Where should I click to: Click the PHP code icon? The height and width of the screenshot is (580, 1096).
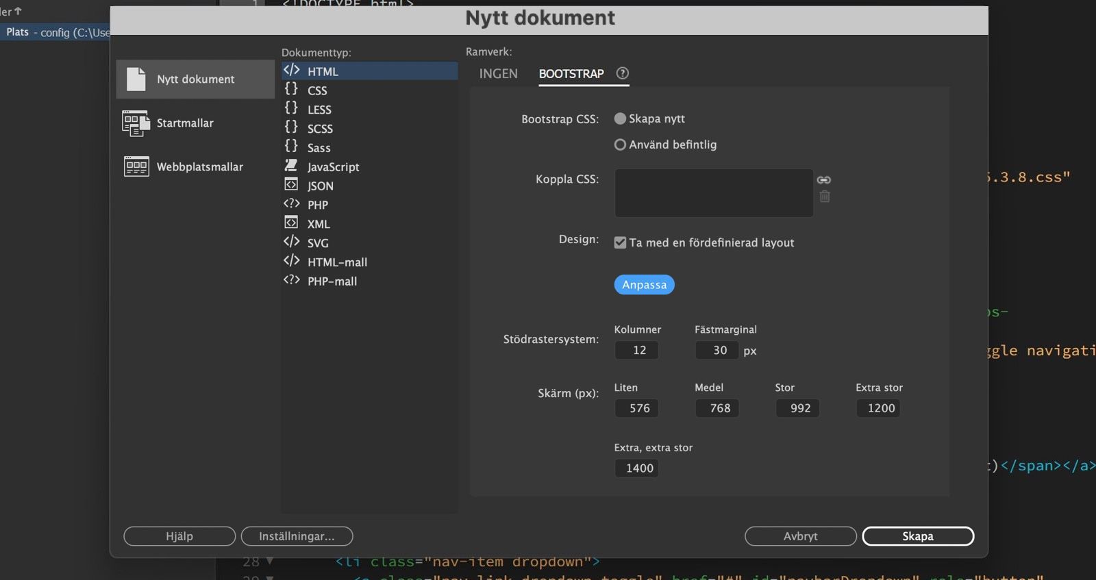click(x=292, y=203)
